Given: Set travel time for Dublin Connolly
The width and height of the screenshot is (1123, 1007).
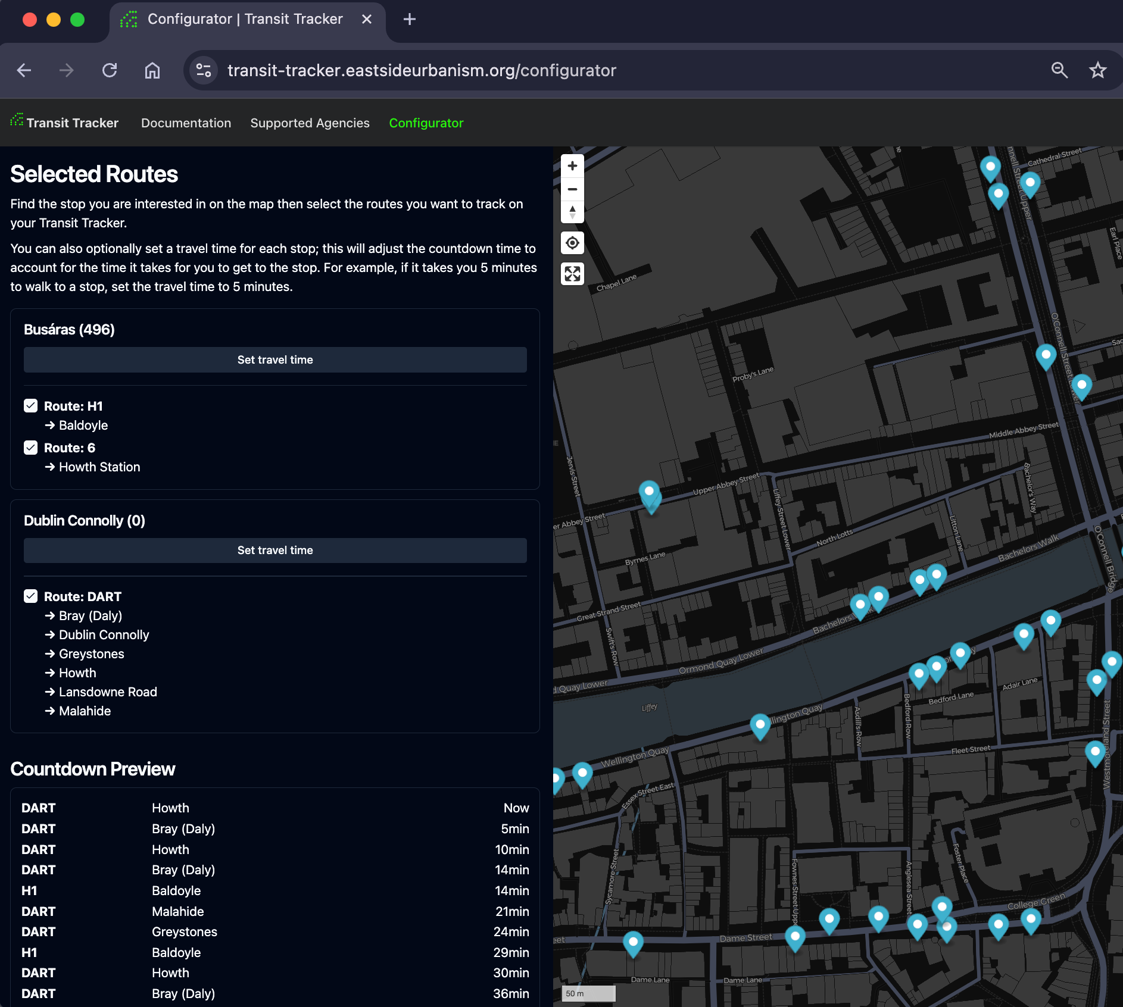Looking at the screenshot, I should click(x=275, y=551).
